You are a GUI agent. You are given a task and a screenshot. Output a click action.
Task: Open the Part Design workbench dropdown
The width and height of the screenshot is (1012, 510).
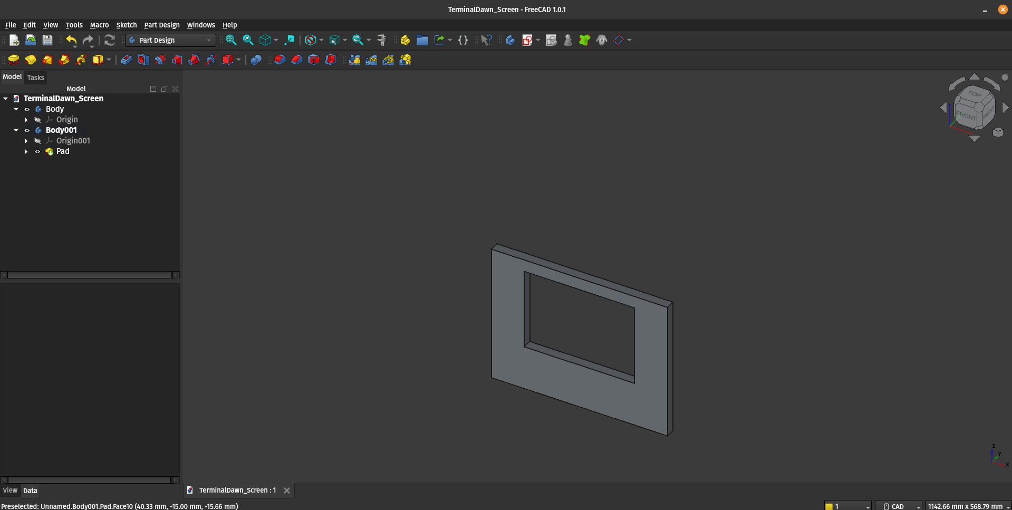[171, 40]
